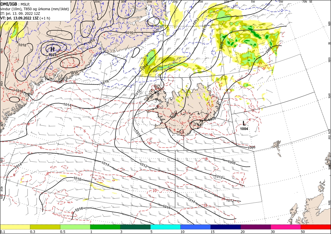Click the L low-pressure marker east of Iceland
The height and width of the screenshot is (234, 331).
(244, 123)
